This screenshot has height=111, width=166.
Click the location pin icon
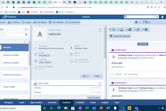(36, 61)
